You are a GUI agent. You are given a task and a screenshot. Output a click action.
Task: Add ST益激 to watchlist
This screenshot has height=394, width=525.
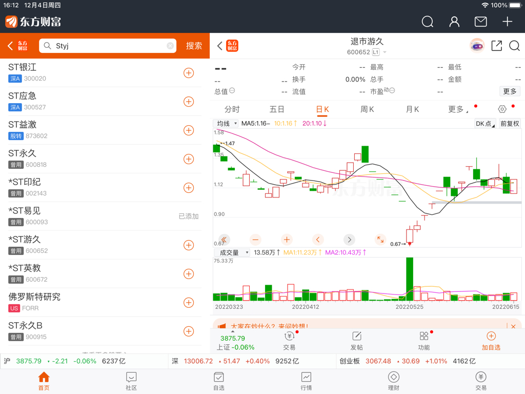[x=189, y=130]
